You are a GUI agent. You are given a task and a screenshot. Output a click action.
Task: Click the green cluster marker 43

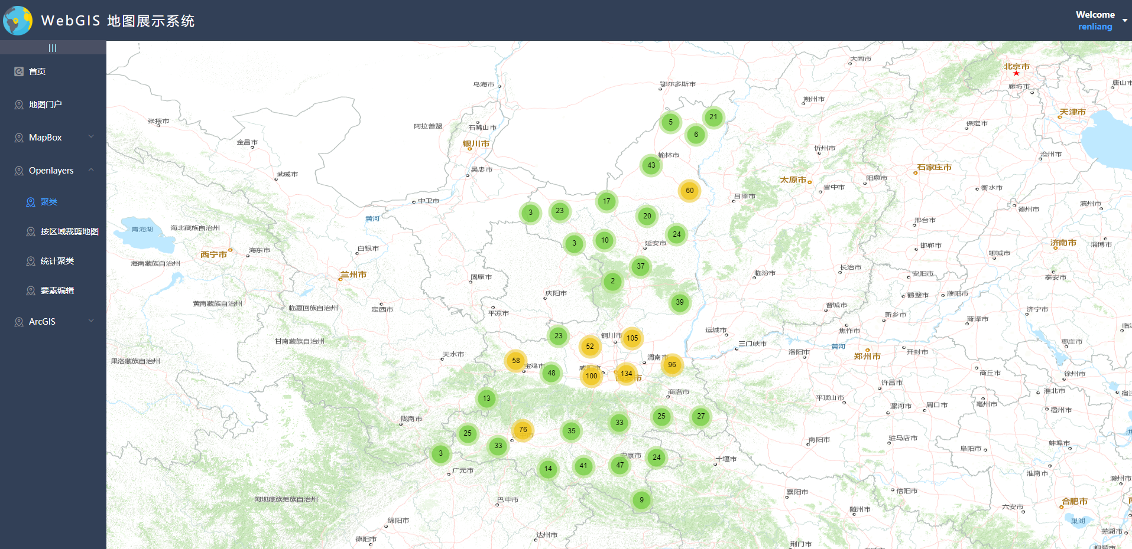(651, 165)
